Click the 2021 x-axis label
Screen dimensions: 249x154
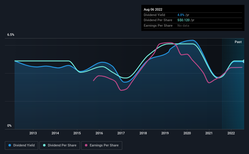pyautogui.click(x=209, y=133)
